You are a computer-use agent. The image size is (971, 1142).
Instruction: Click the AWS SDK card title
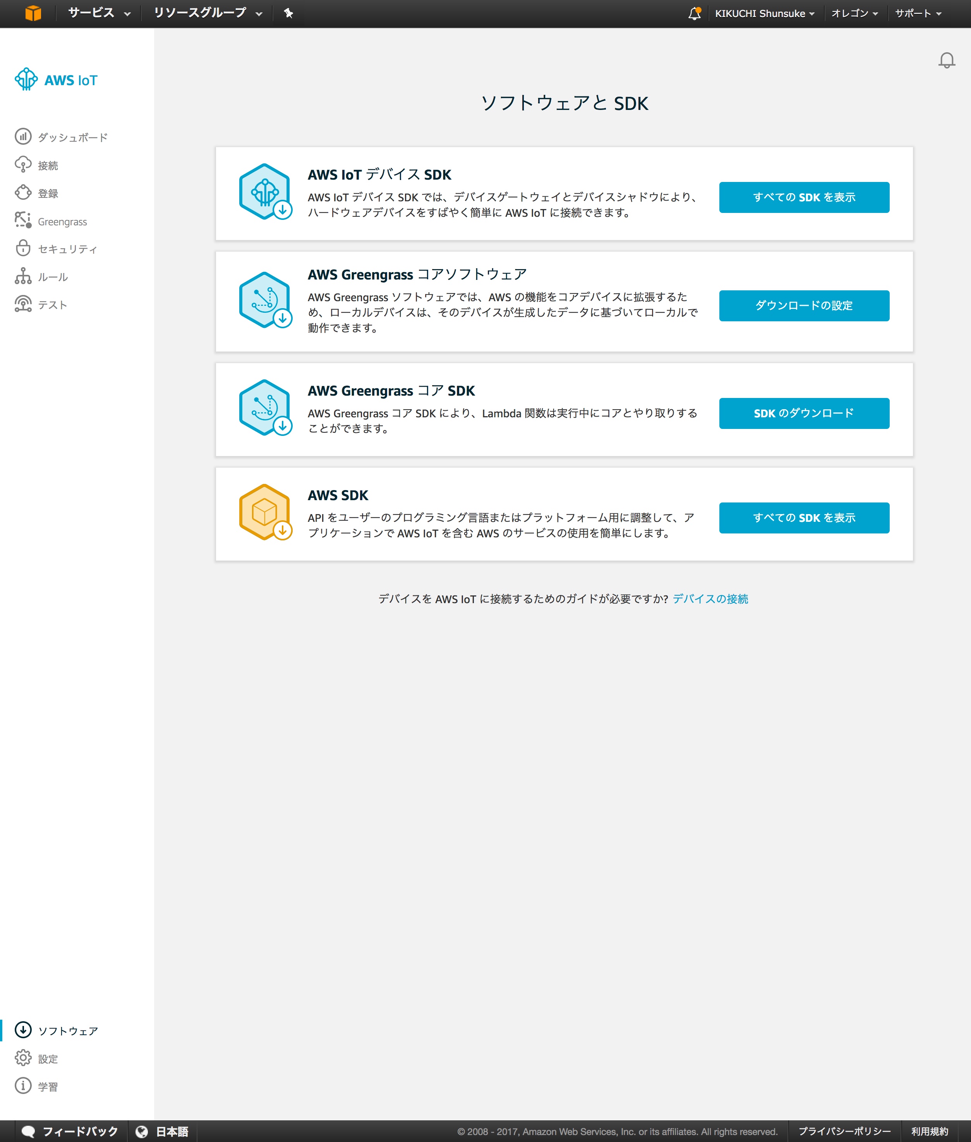(x=338, y=495)
